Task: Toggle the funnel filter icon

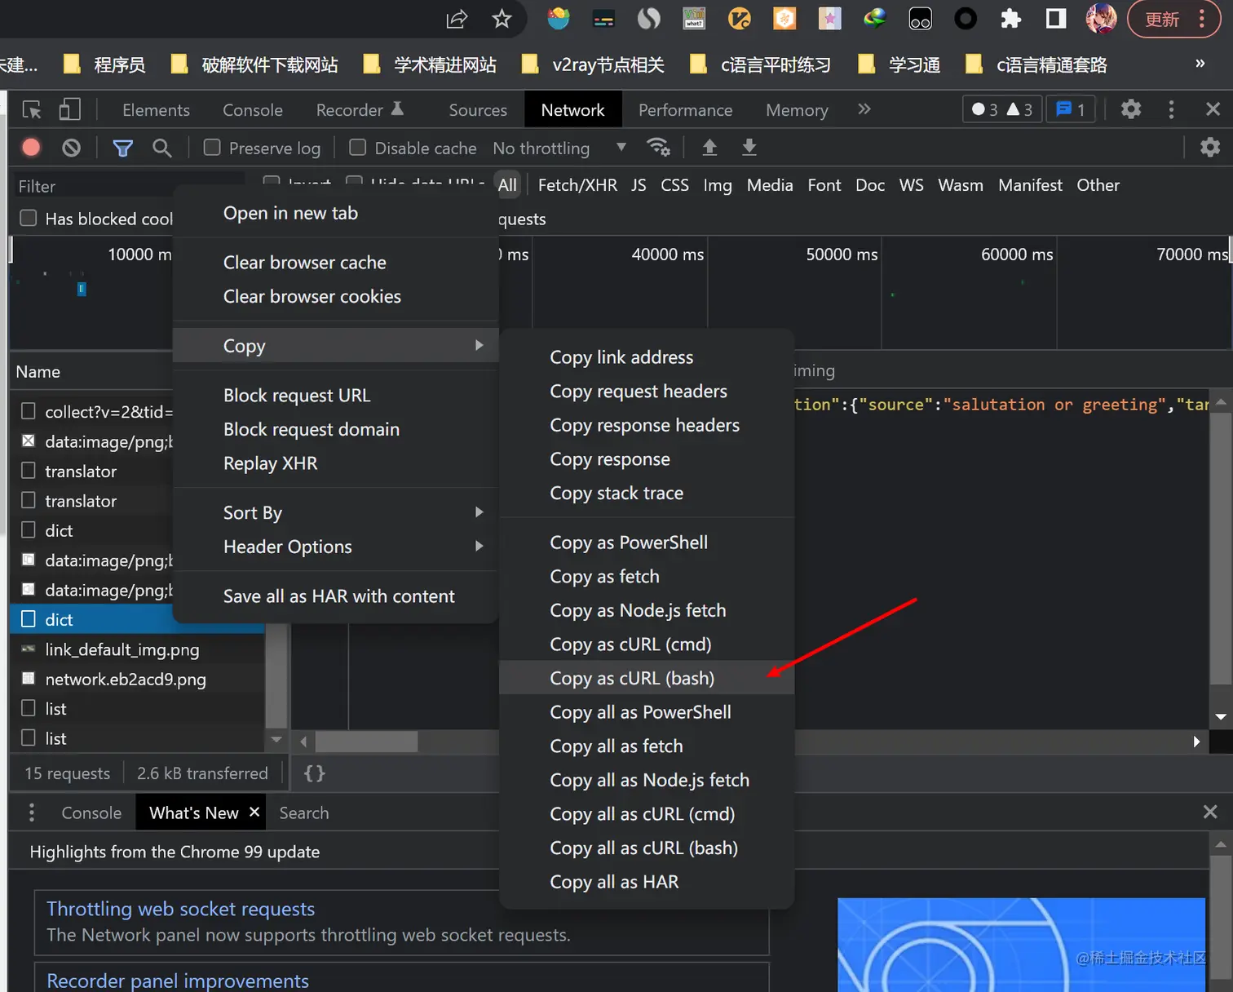Action: 122,148
